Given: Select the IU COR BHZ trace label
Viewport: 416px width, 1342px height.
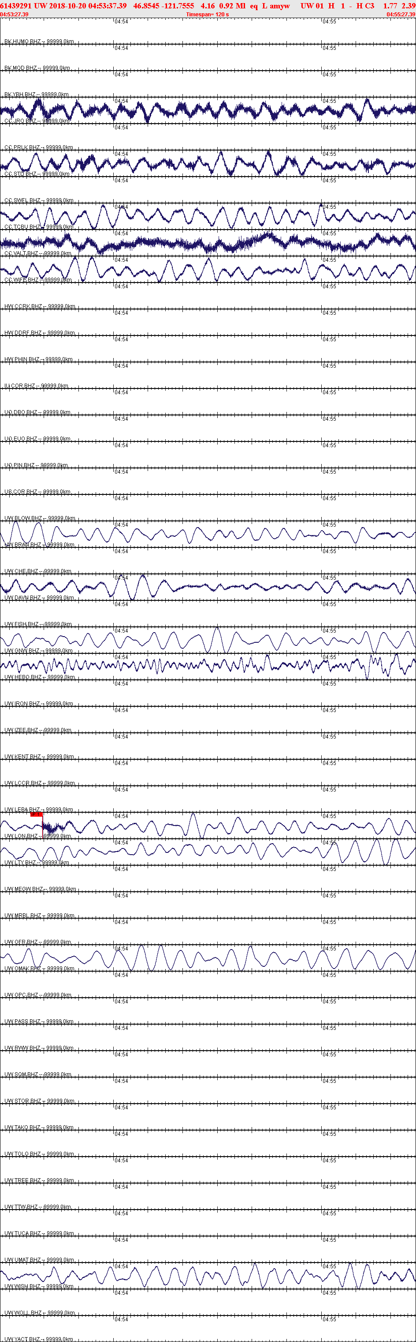Looking at the screenshot, I should coord(37,385).
